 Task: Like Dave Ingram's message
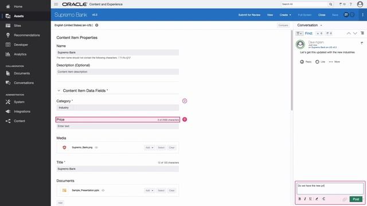coord(320,62)
